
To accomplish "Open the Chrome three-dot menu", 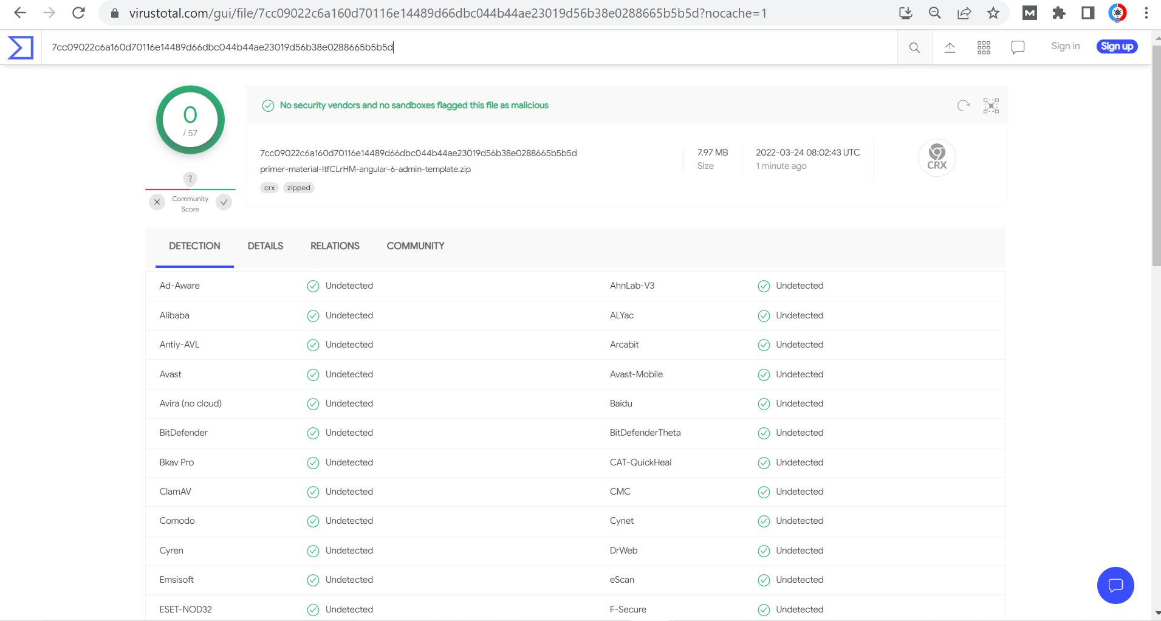I will [x=1146, y=13].
